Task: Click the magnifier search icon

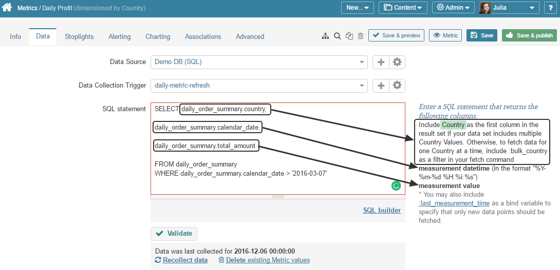Action: (337, 36)
